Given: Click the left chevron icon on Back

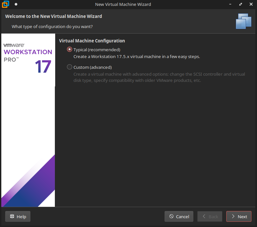Looking at the screenshot, I should (x=204, y=217).
